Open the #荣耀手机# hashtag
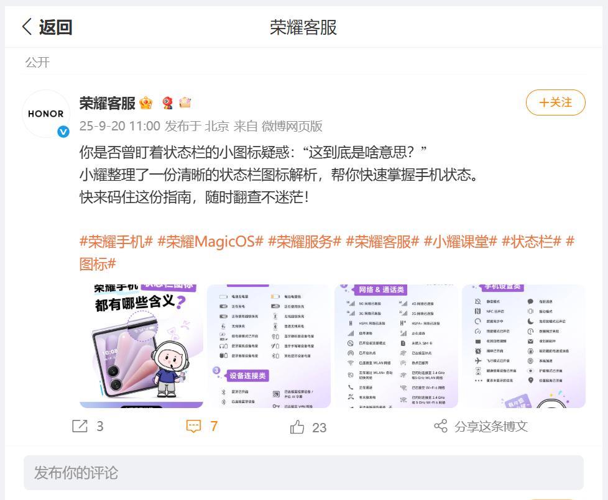The image size is (608, 500). (x=116, y=242)
